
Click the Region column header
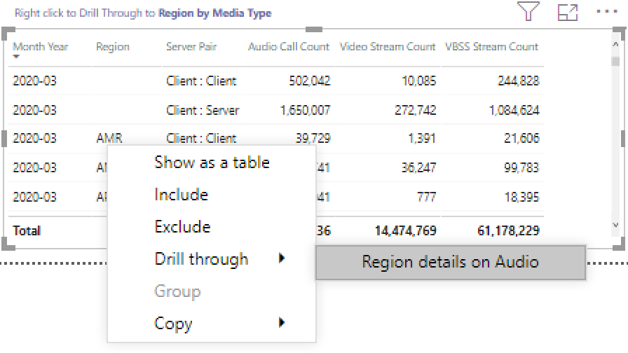coord(113,47)
